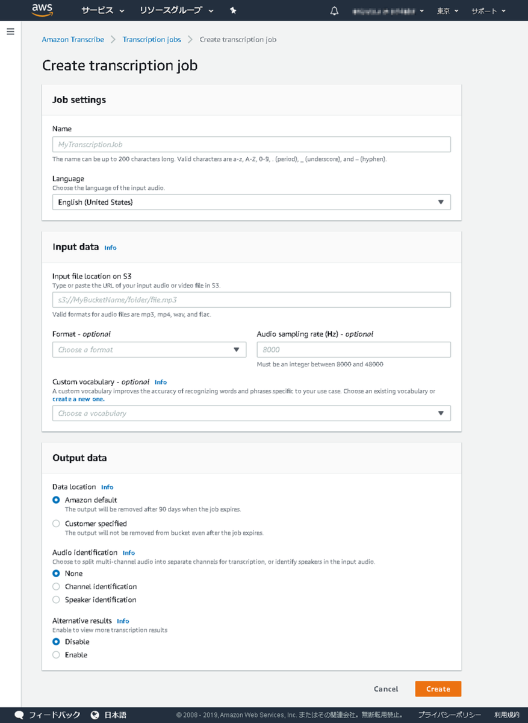
Task: Open the Custom vocabulary dropdown
Action: [252, 413]
